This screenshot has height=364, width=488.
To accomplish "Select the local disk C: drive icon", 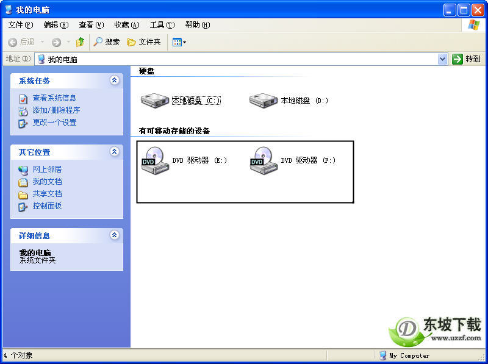I will click(155, 101).
